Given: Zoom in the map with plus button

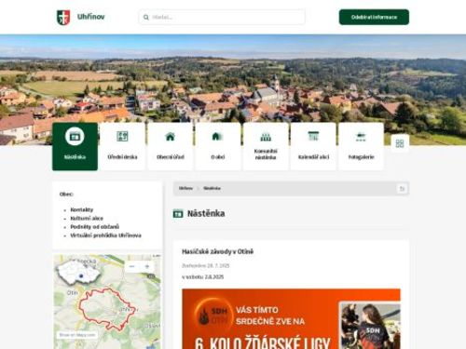Looking at the screenshot, I should coord(147,266).
